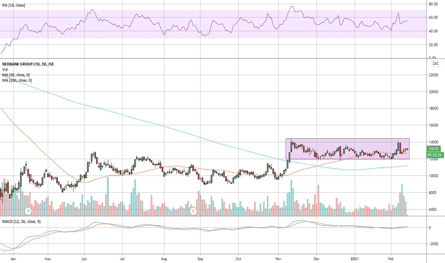Click the 10000 price axis label
445x263 pixels.
(x=434, y=176)
